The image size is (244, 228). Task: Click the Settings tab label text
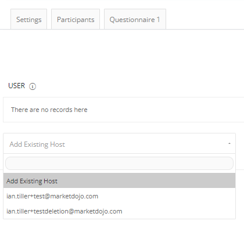[x=29, y=20]
